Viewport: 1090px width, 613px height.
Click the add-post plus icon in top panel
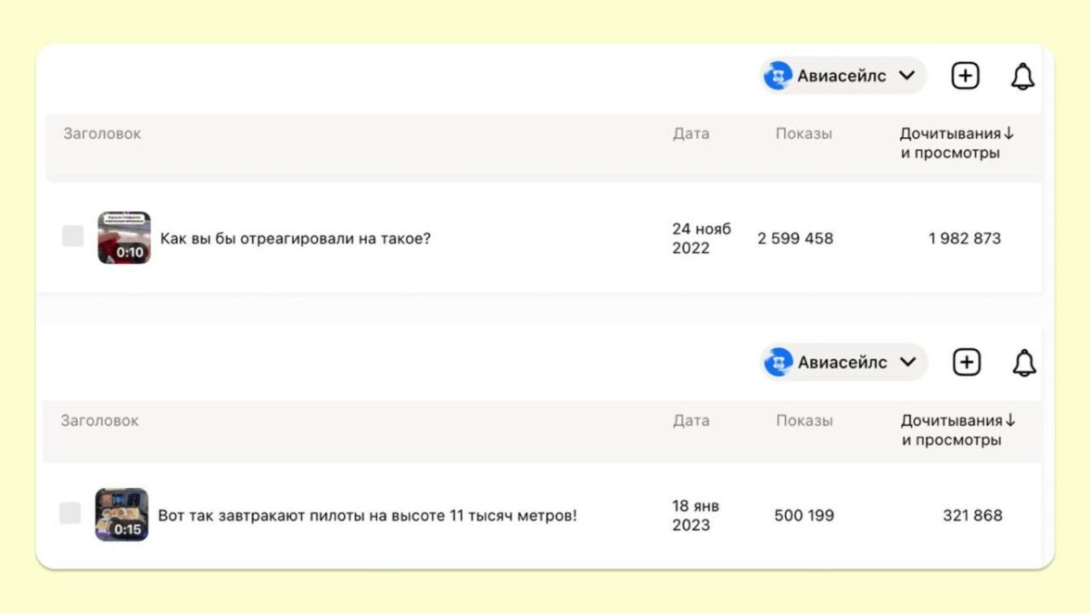tap(965, 76)
